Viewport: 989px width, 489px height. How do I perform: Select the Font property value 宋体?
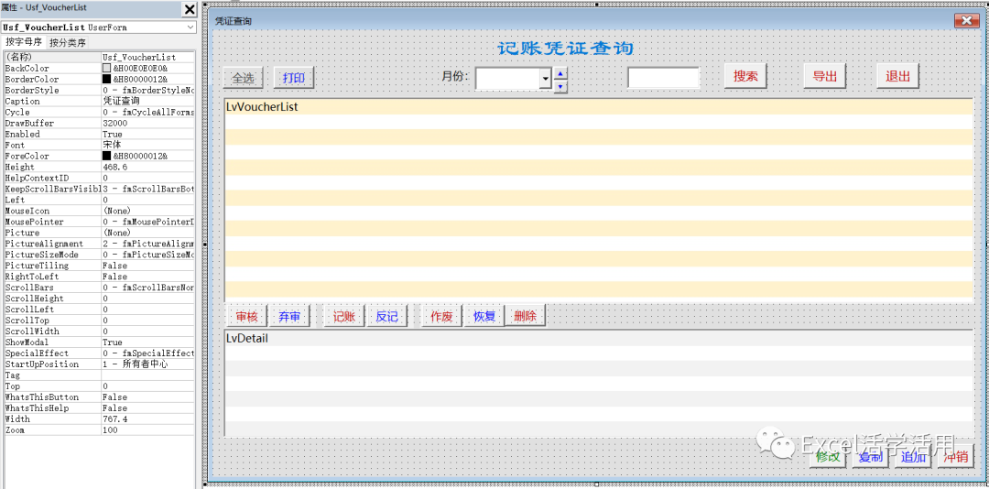click(x=148, y=145)
